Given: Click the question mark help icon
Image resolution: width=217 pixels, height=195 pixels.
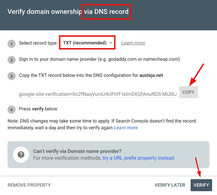Looking at the screenshot, I should click(21, 155).
